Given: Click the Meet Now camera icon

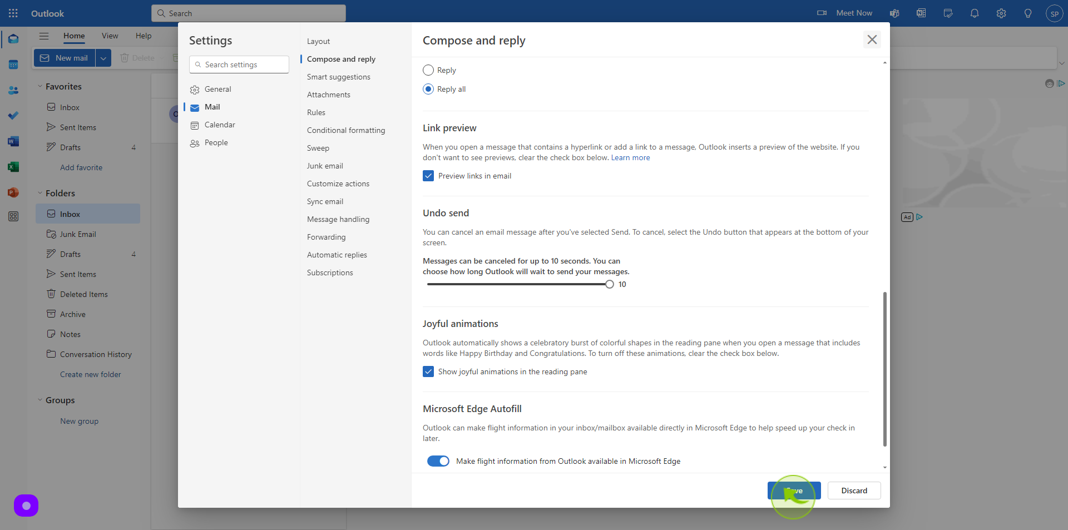Looking at the screenshot, I should (x=822, y=13).
